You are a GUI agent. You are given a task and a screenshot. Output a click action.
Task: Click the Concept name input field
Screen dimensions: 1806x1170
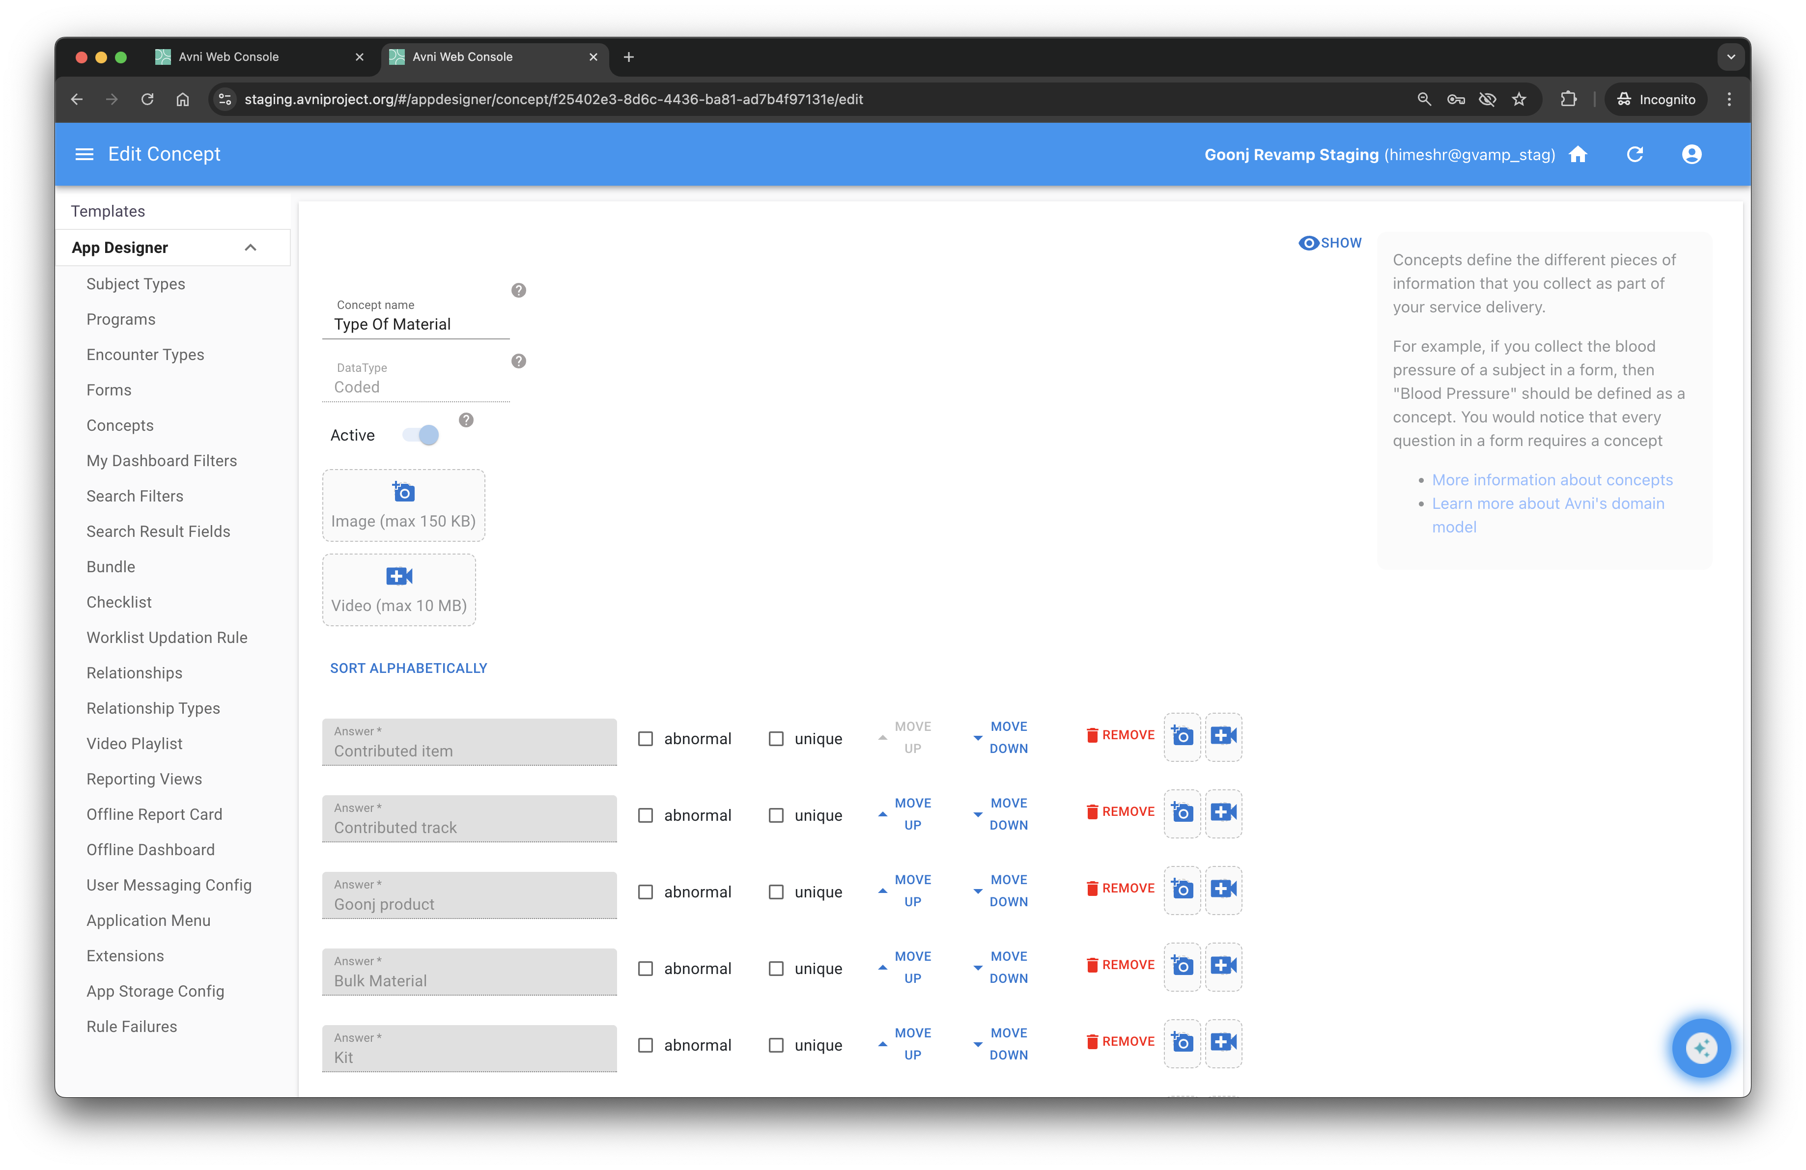[x=416, y=325]
